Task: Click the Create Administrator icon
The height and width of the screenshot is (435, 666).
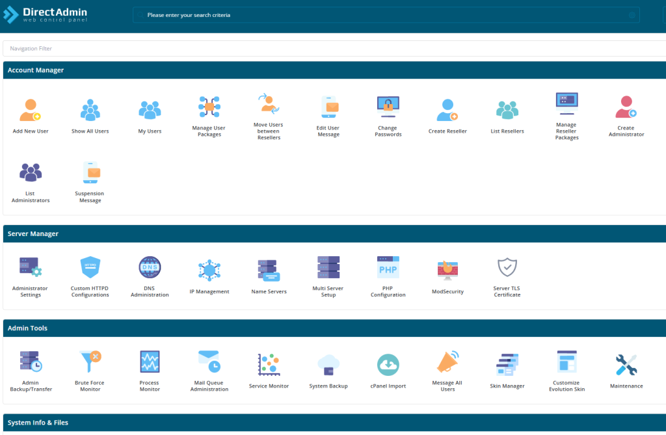Action: click(626, 107)
